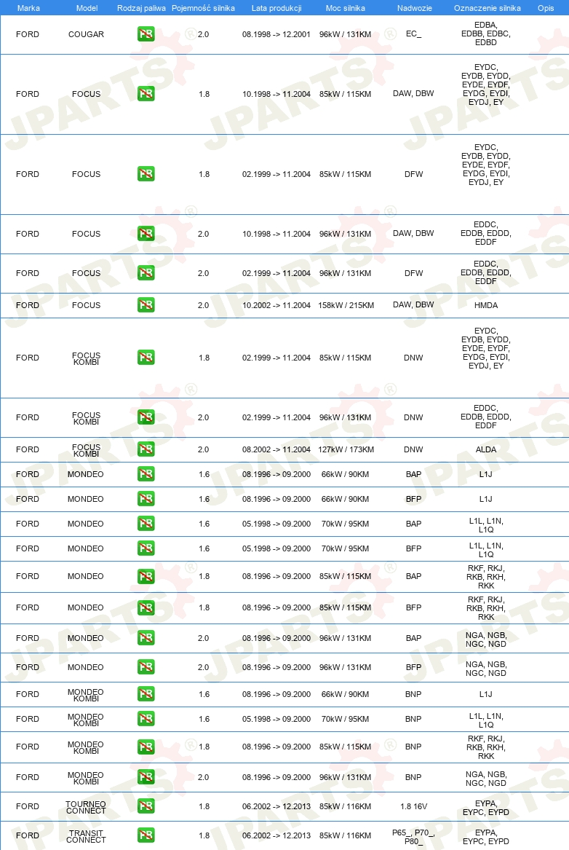Select the P65_, P70_, P80_ body cell
This screenshot has height=850, width=569.
point(413,836)
